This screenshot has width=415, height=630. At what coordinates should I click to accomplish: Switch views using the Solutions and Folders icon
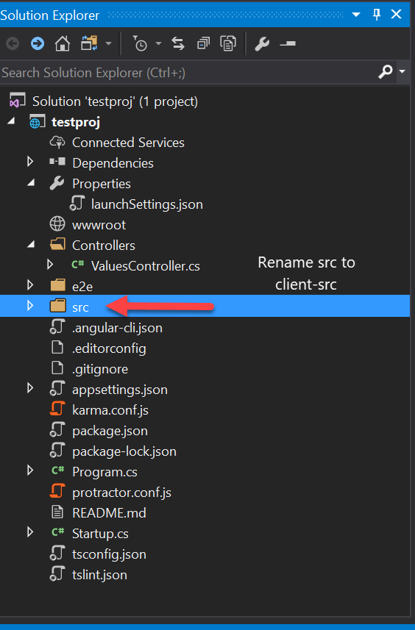coord(89,43)
